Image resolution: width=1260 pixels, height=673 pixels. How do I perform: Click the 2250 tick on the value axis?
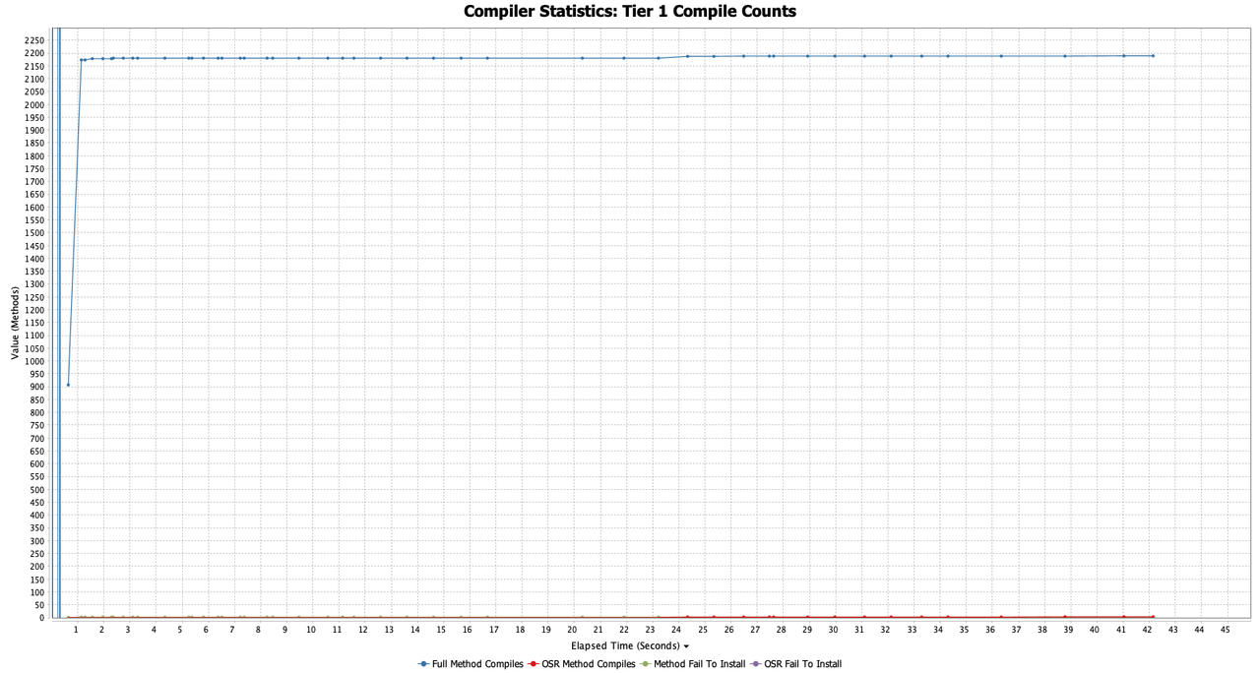coord(33,40)
